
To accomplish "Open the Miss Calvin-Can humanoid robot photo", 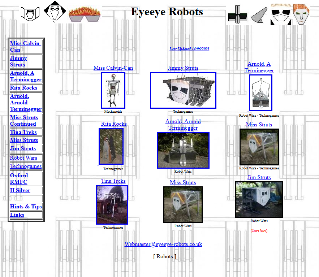I will (113, 90).
